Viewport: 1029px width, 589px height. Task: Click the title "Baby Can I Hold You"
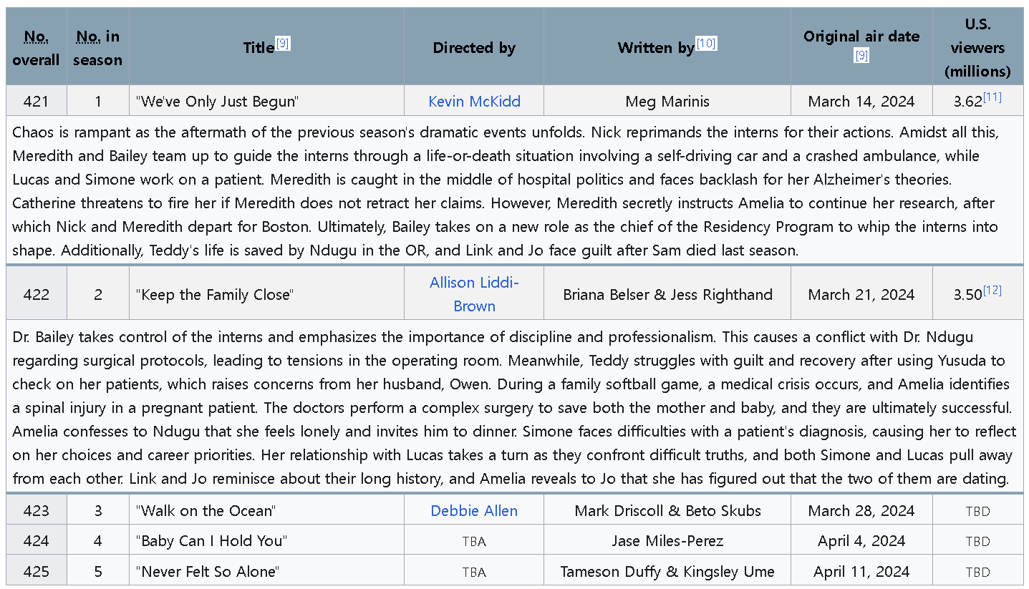click(211, 541)
